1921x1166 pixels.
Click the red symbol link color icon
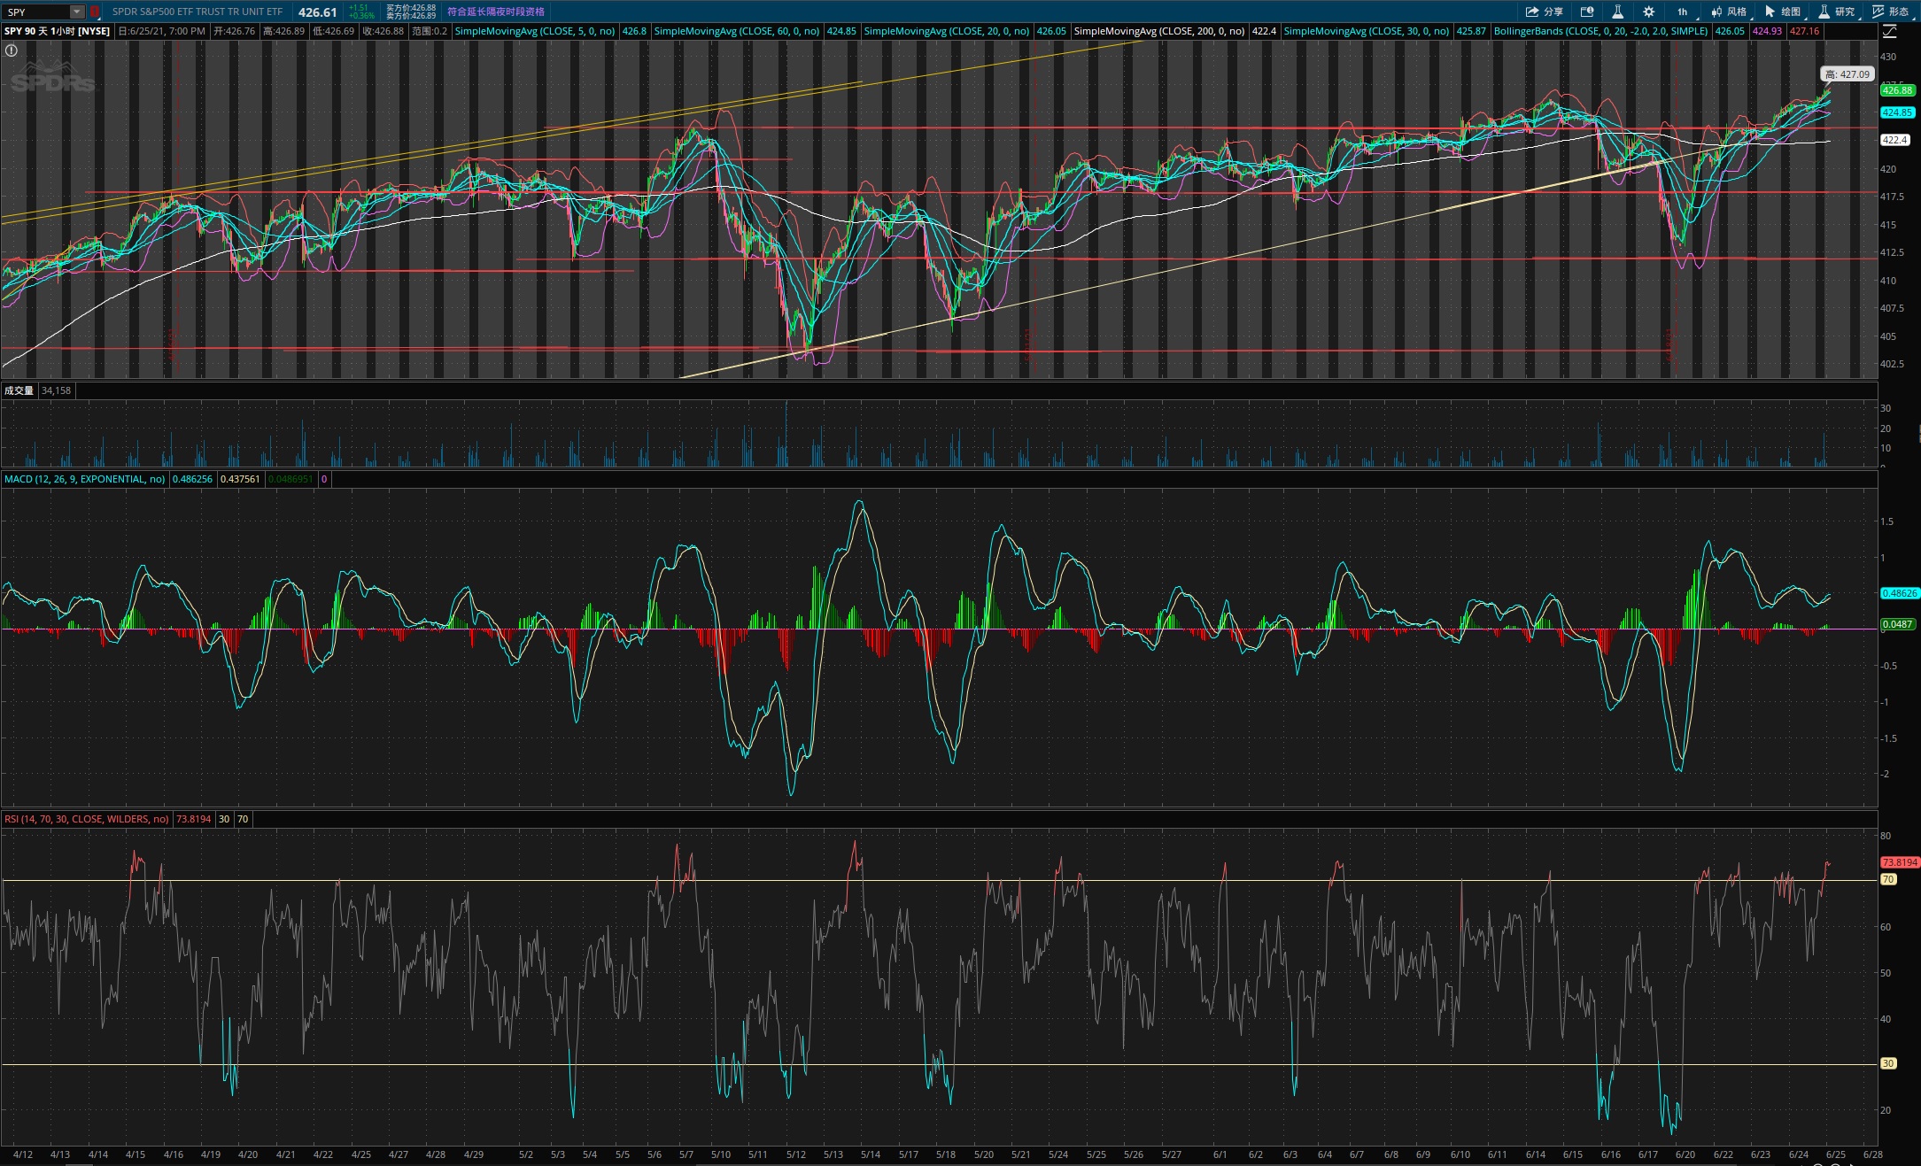click(95, 12)
